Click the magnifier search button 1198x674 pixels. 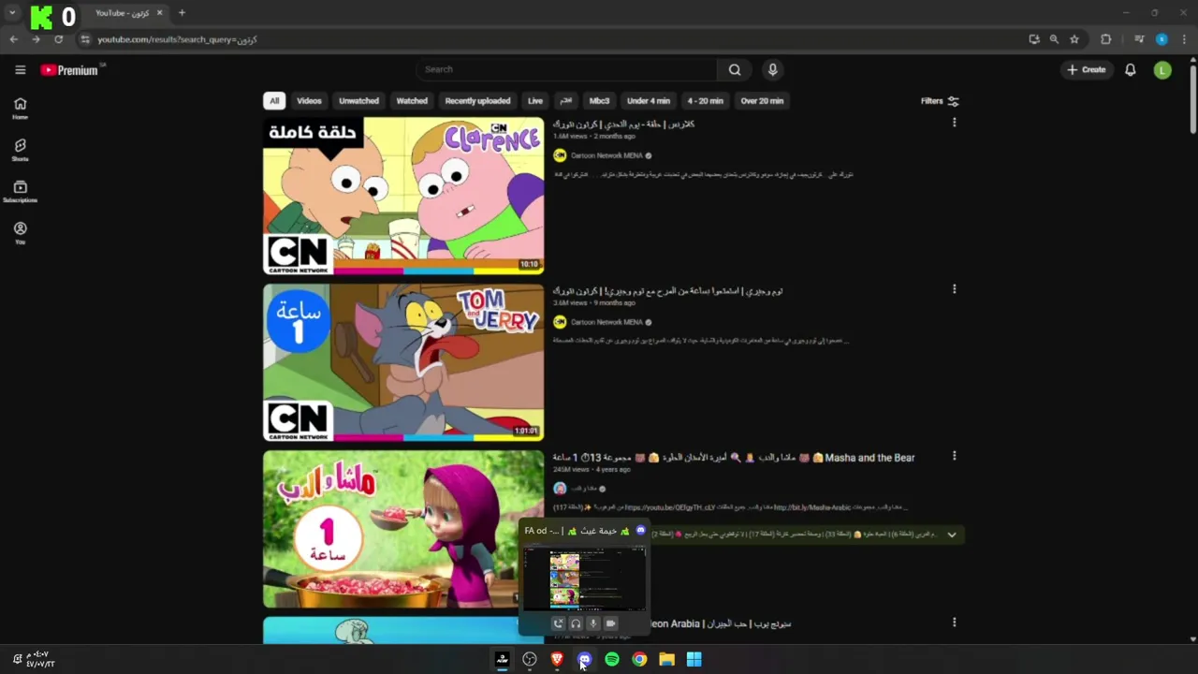click(x=735, y=69)
